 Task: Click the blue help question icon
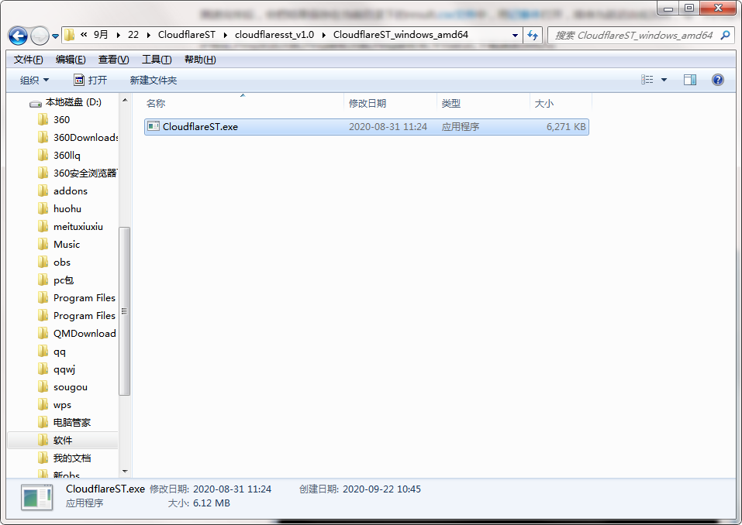click(718, 80)
